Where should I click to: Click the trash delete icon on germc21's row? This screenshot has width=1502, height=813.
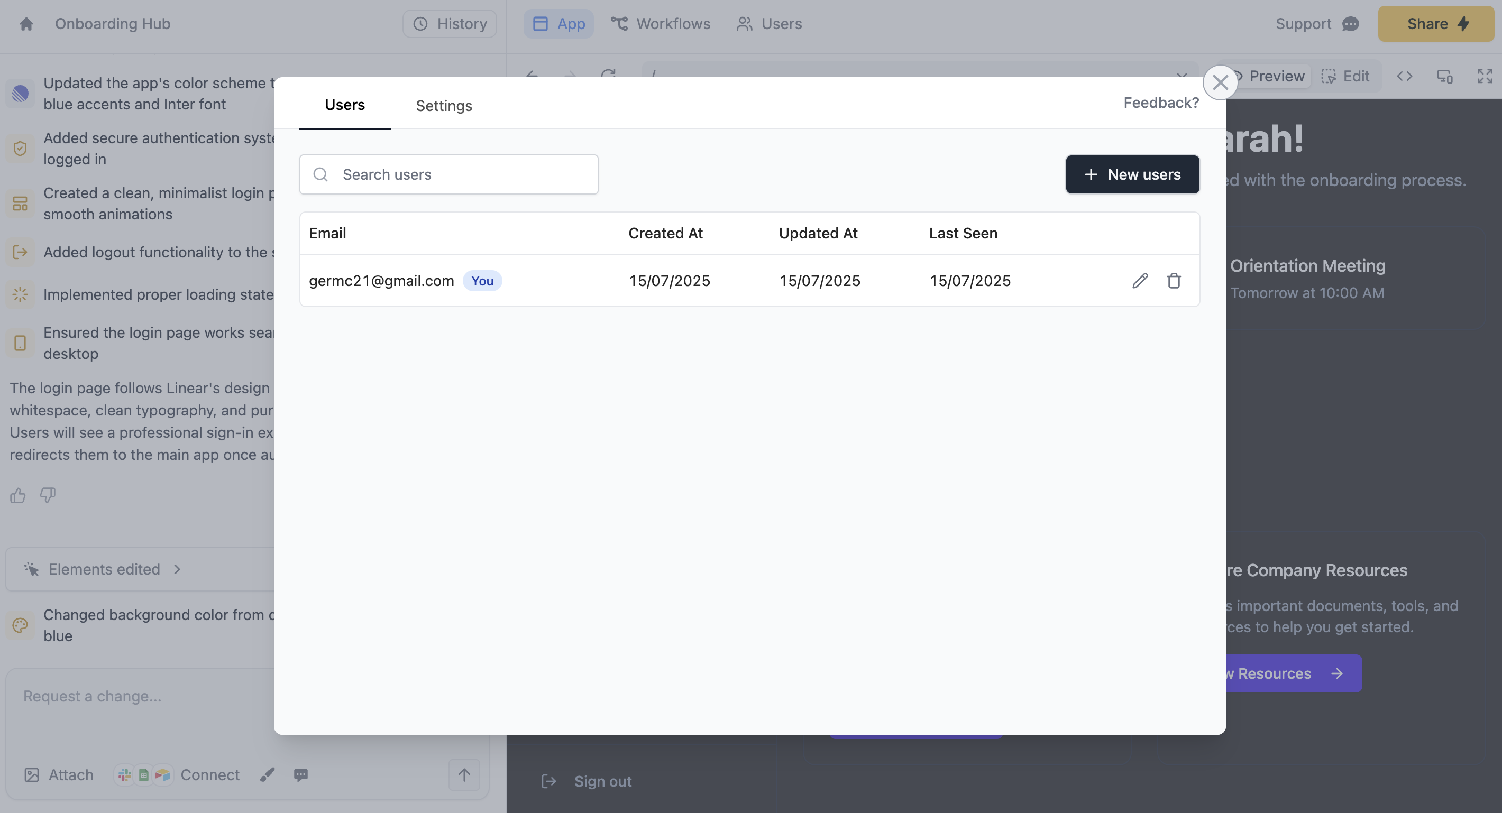1174,280
